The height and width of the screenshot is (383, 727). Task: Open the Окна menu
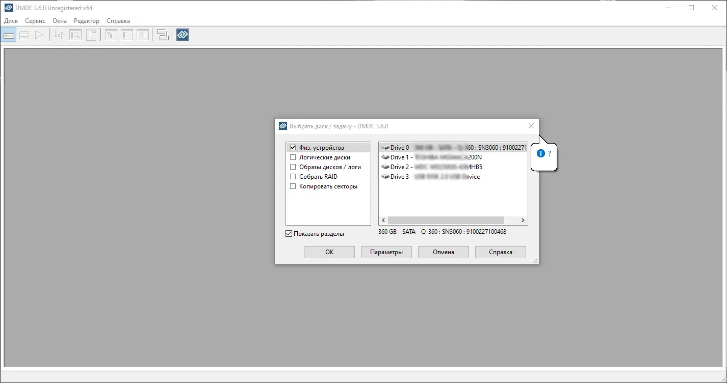tap(60, 21)
